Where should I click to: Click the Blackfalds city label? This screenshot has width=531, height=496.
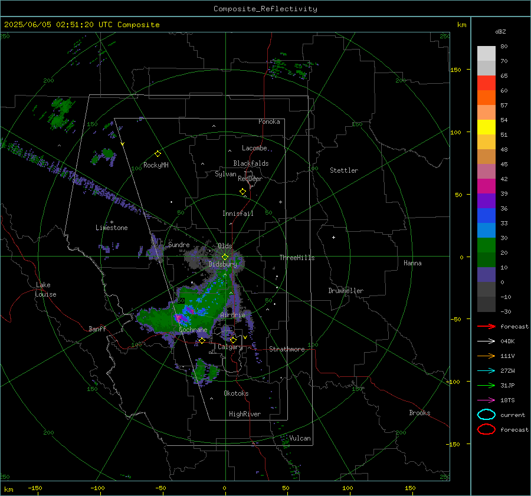pos(251,163)
